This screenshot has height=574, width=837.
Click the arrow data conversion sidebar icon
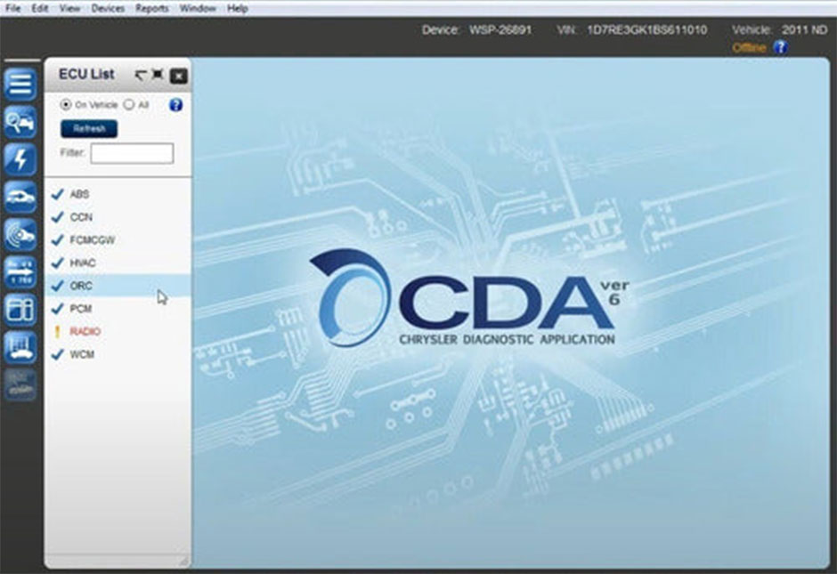pos(20,272)
